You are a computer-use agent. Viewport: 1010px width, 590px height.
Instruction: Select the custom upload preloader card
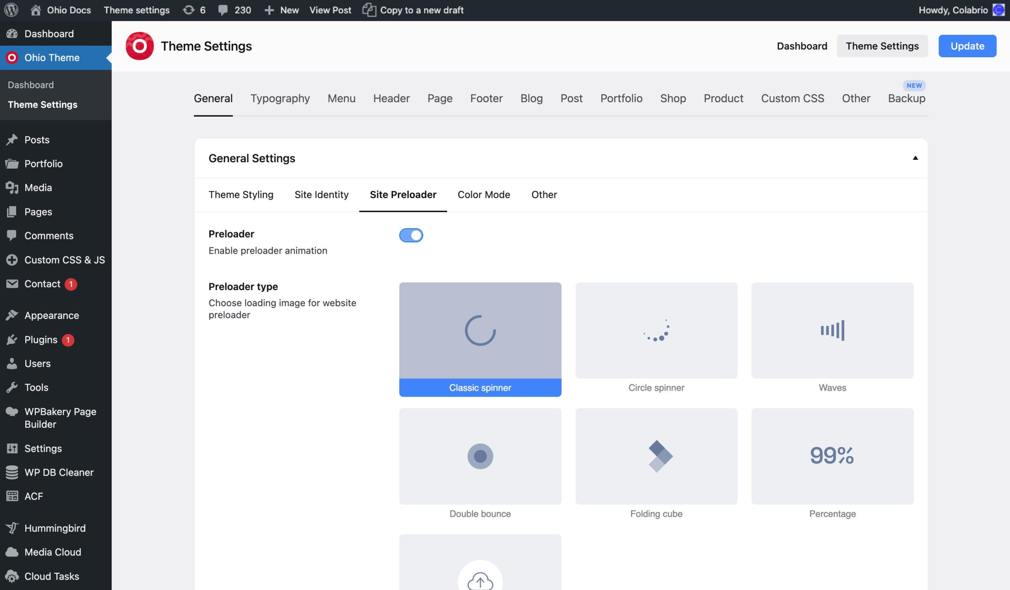(x=480, y=562)
